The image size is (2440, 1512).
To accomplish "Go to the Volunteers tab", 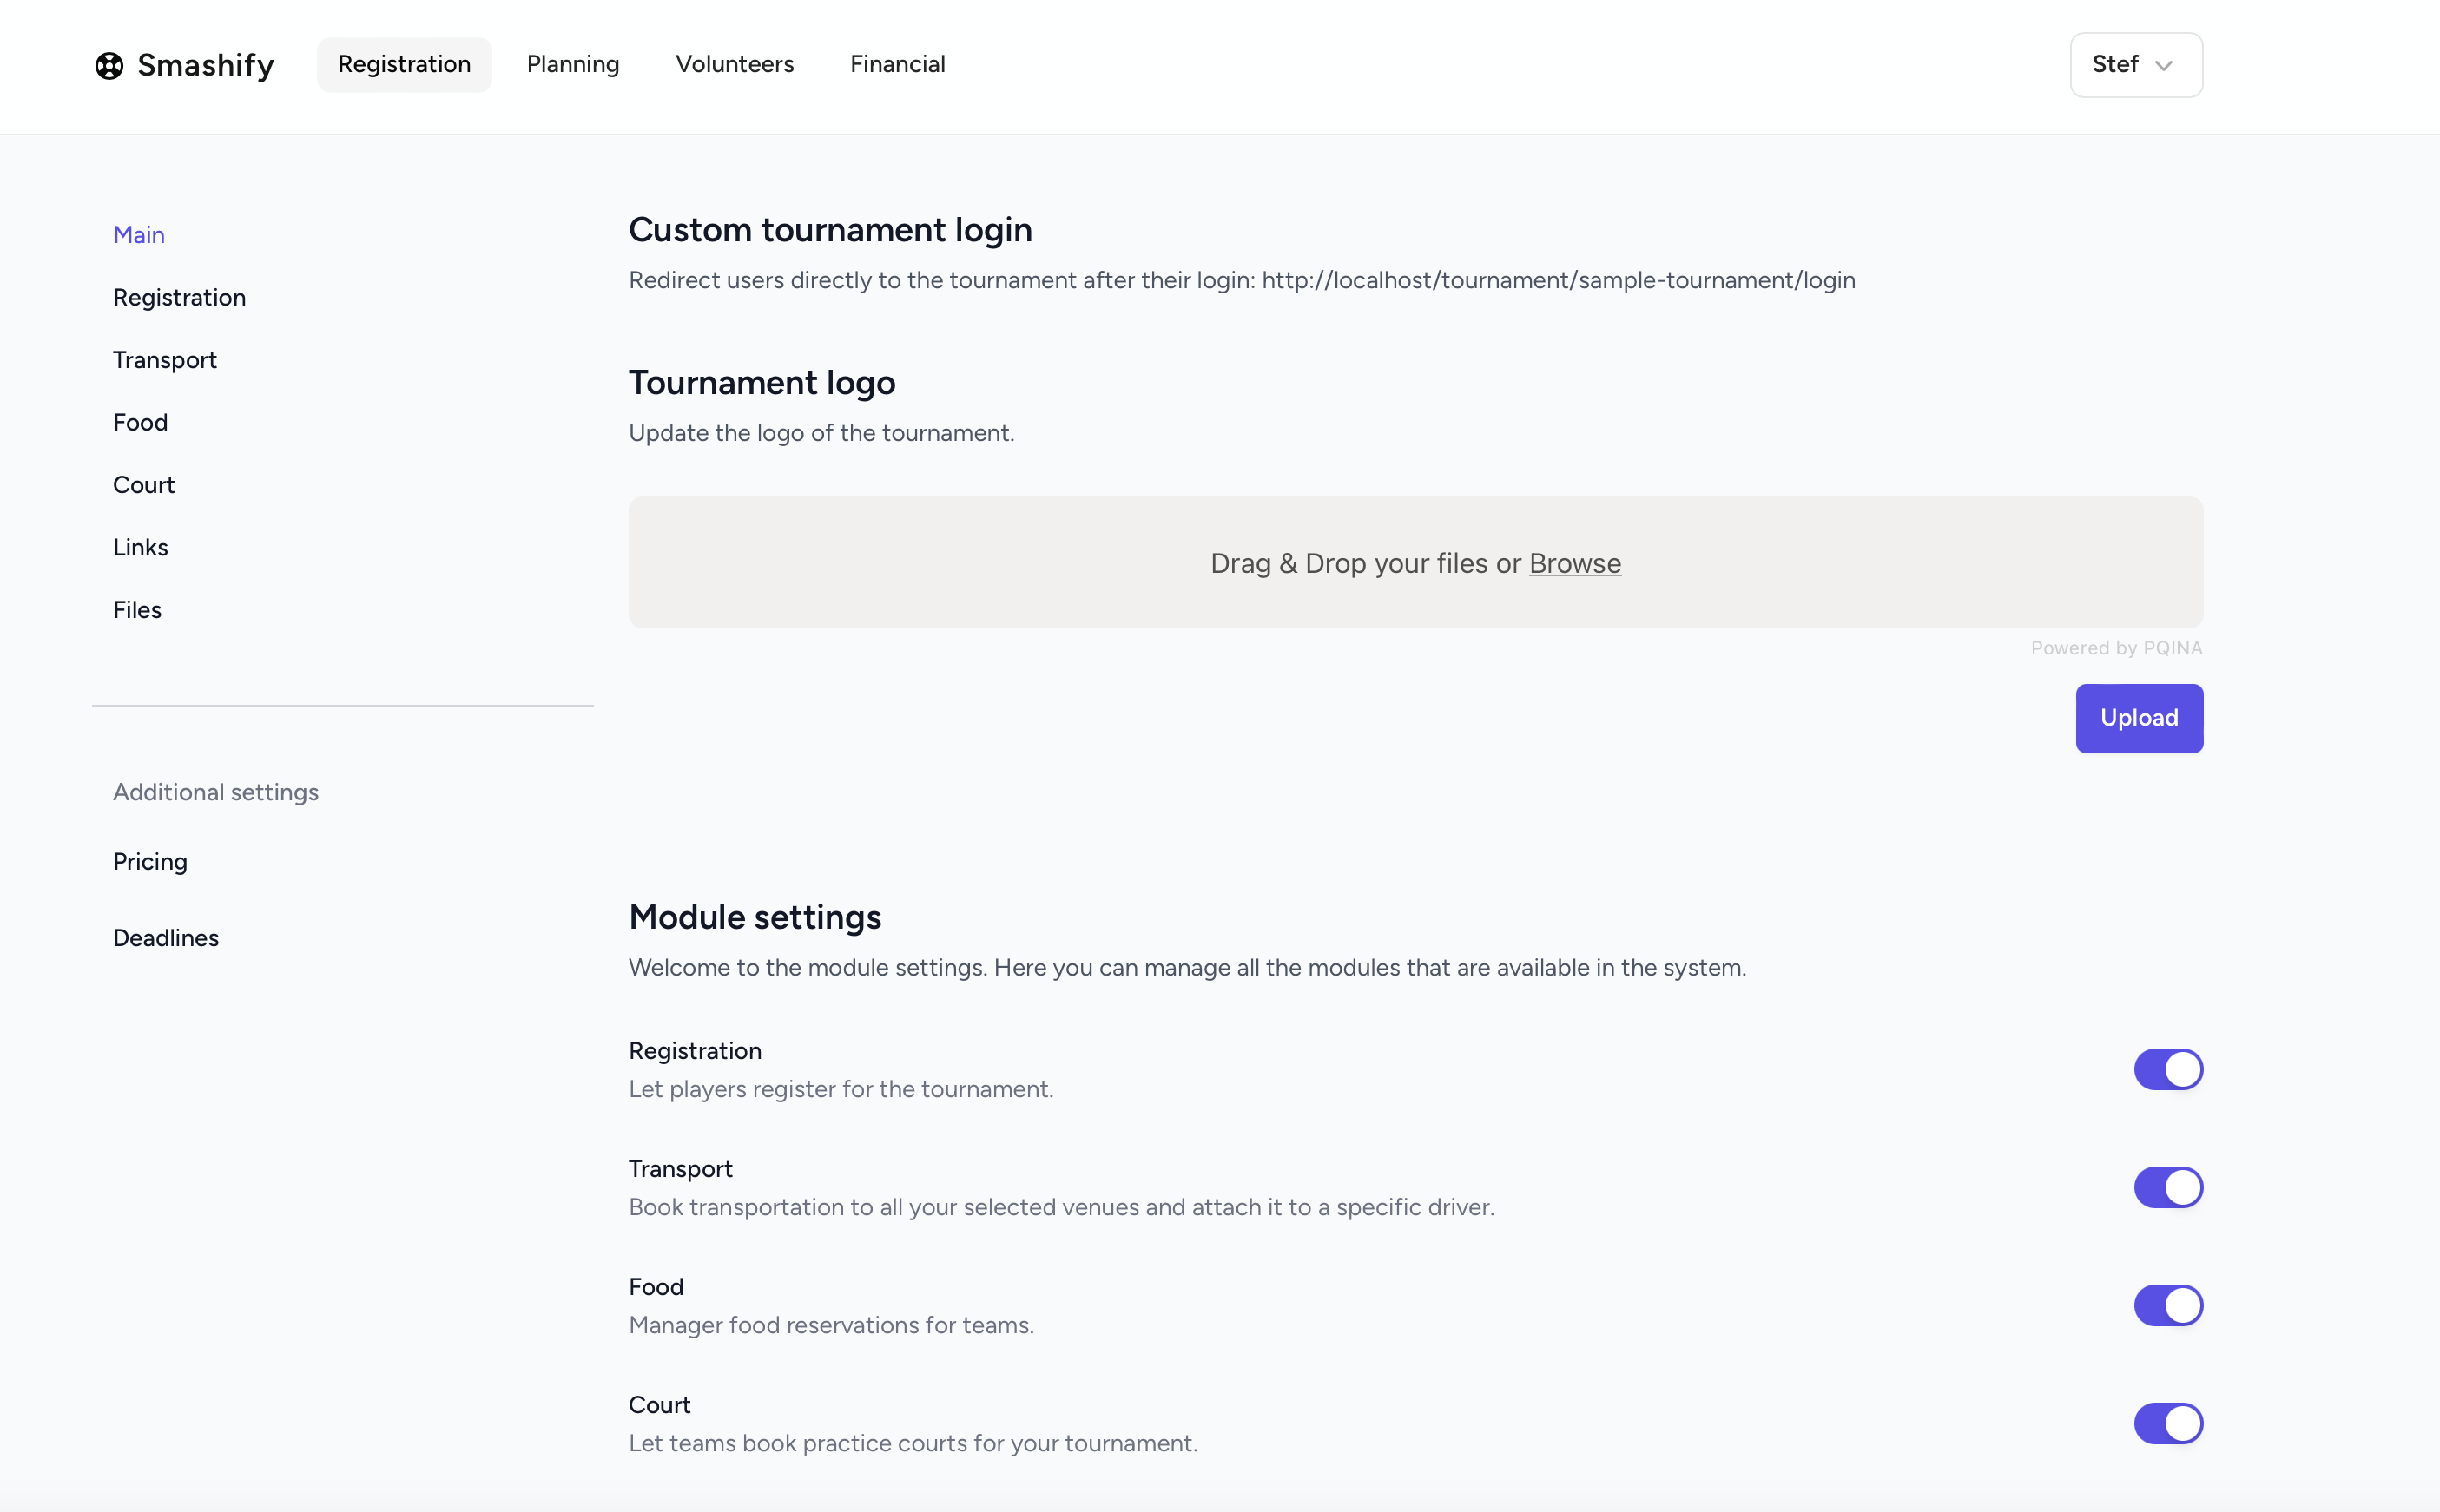I will click(735, 65).
